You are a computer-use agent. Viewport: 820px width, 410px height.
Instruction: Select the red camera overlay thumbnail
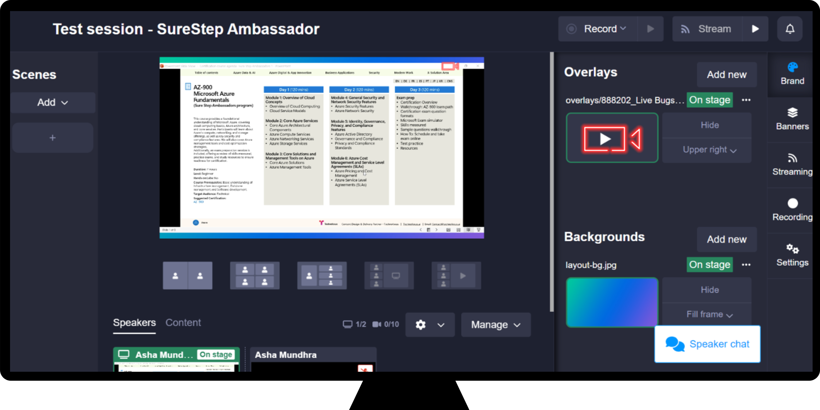point(612,138)
